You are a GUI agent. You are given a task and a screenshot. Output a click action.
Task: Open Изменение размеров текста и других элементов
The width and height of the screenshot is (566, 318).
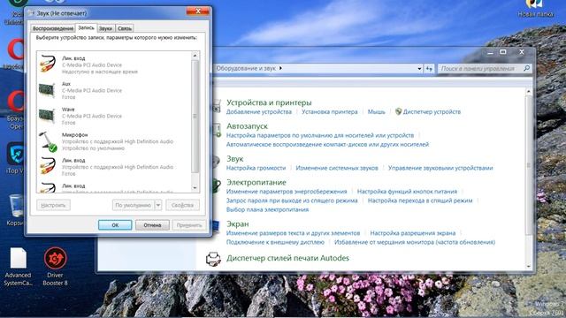293,233
